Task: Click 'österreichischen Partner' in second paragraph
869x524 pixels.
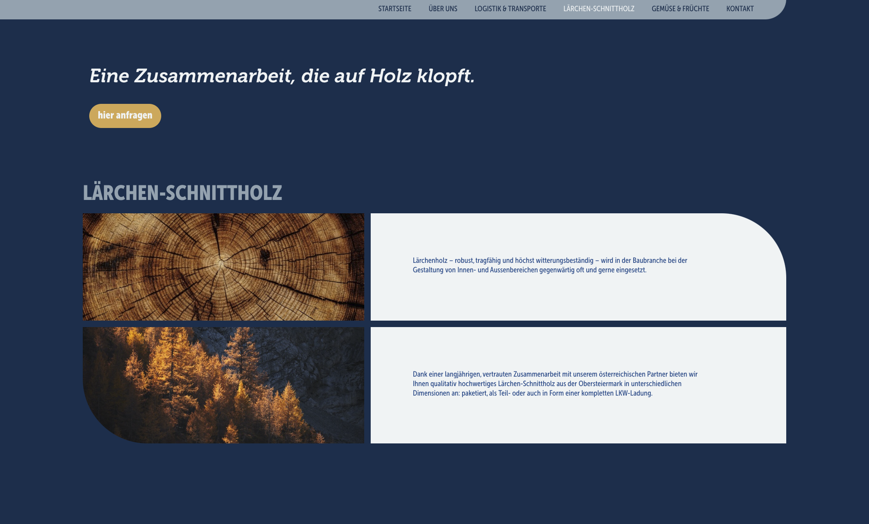Action: [633, 374]
